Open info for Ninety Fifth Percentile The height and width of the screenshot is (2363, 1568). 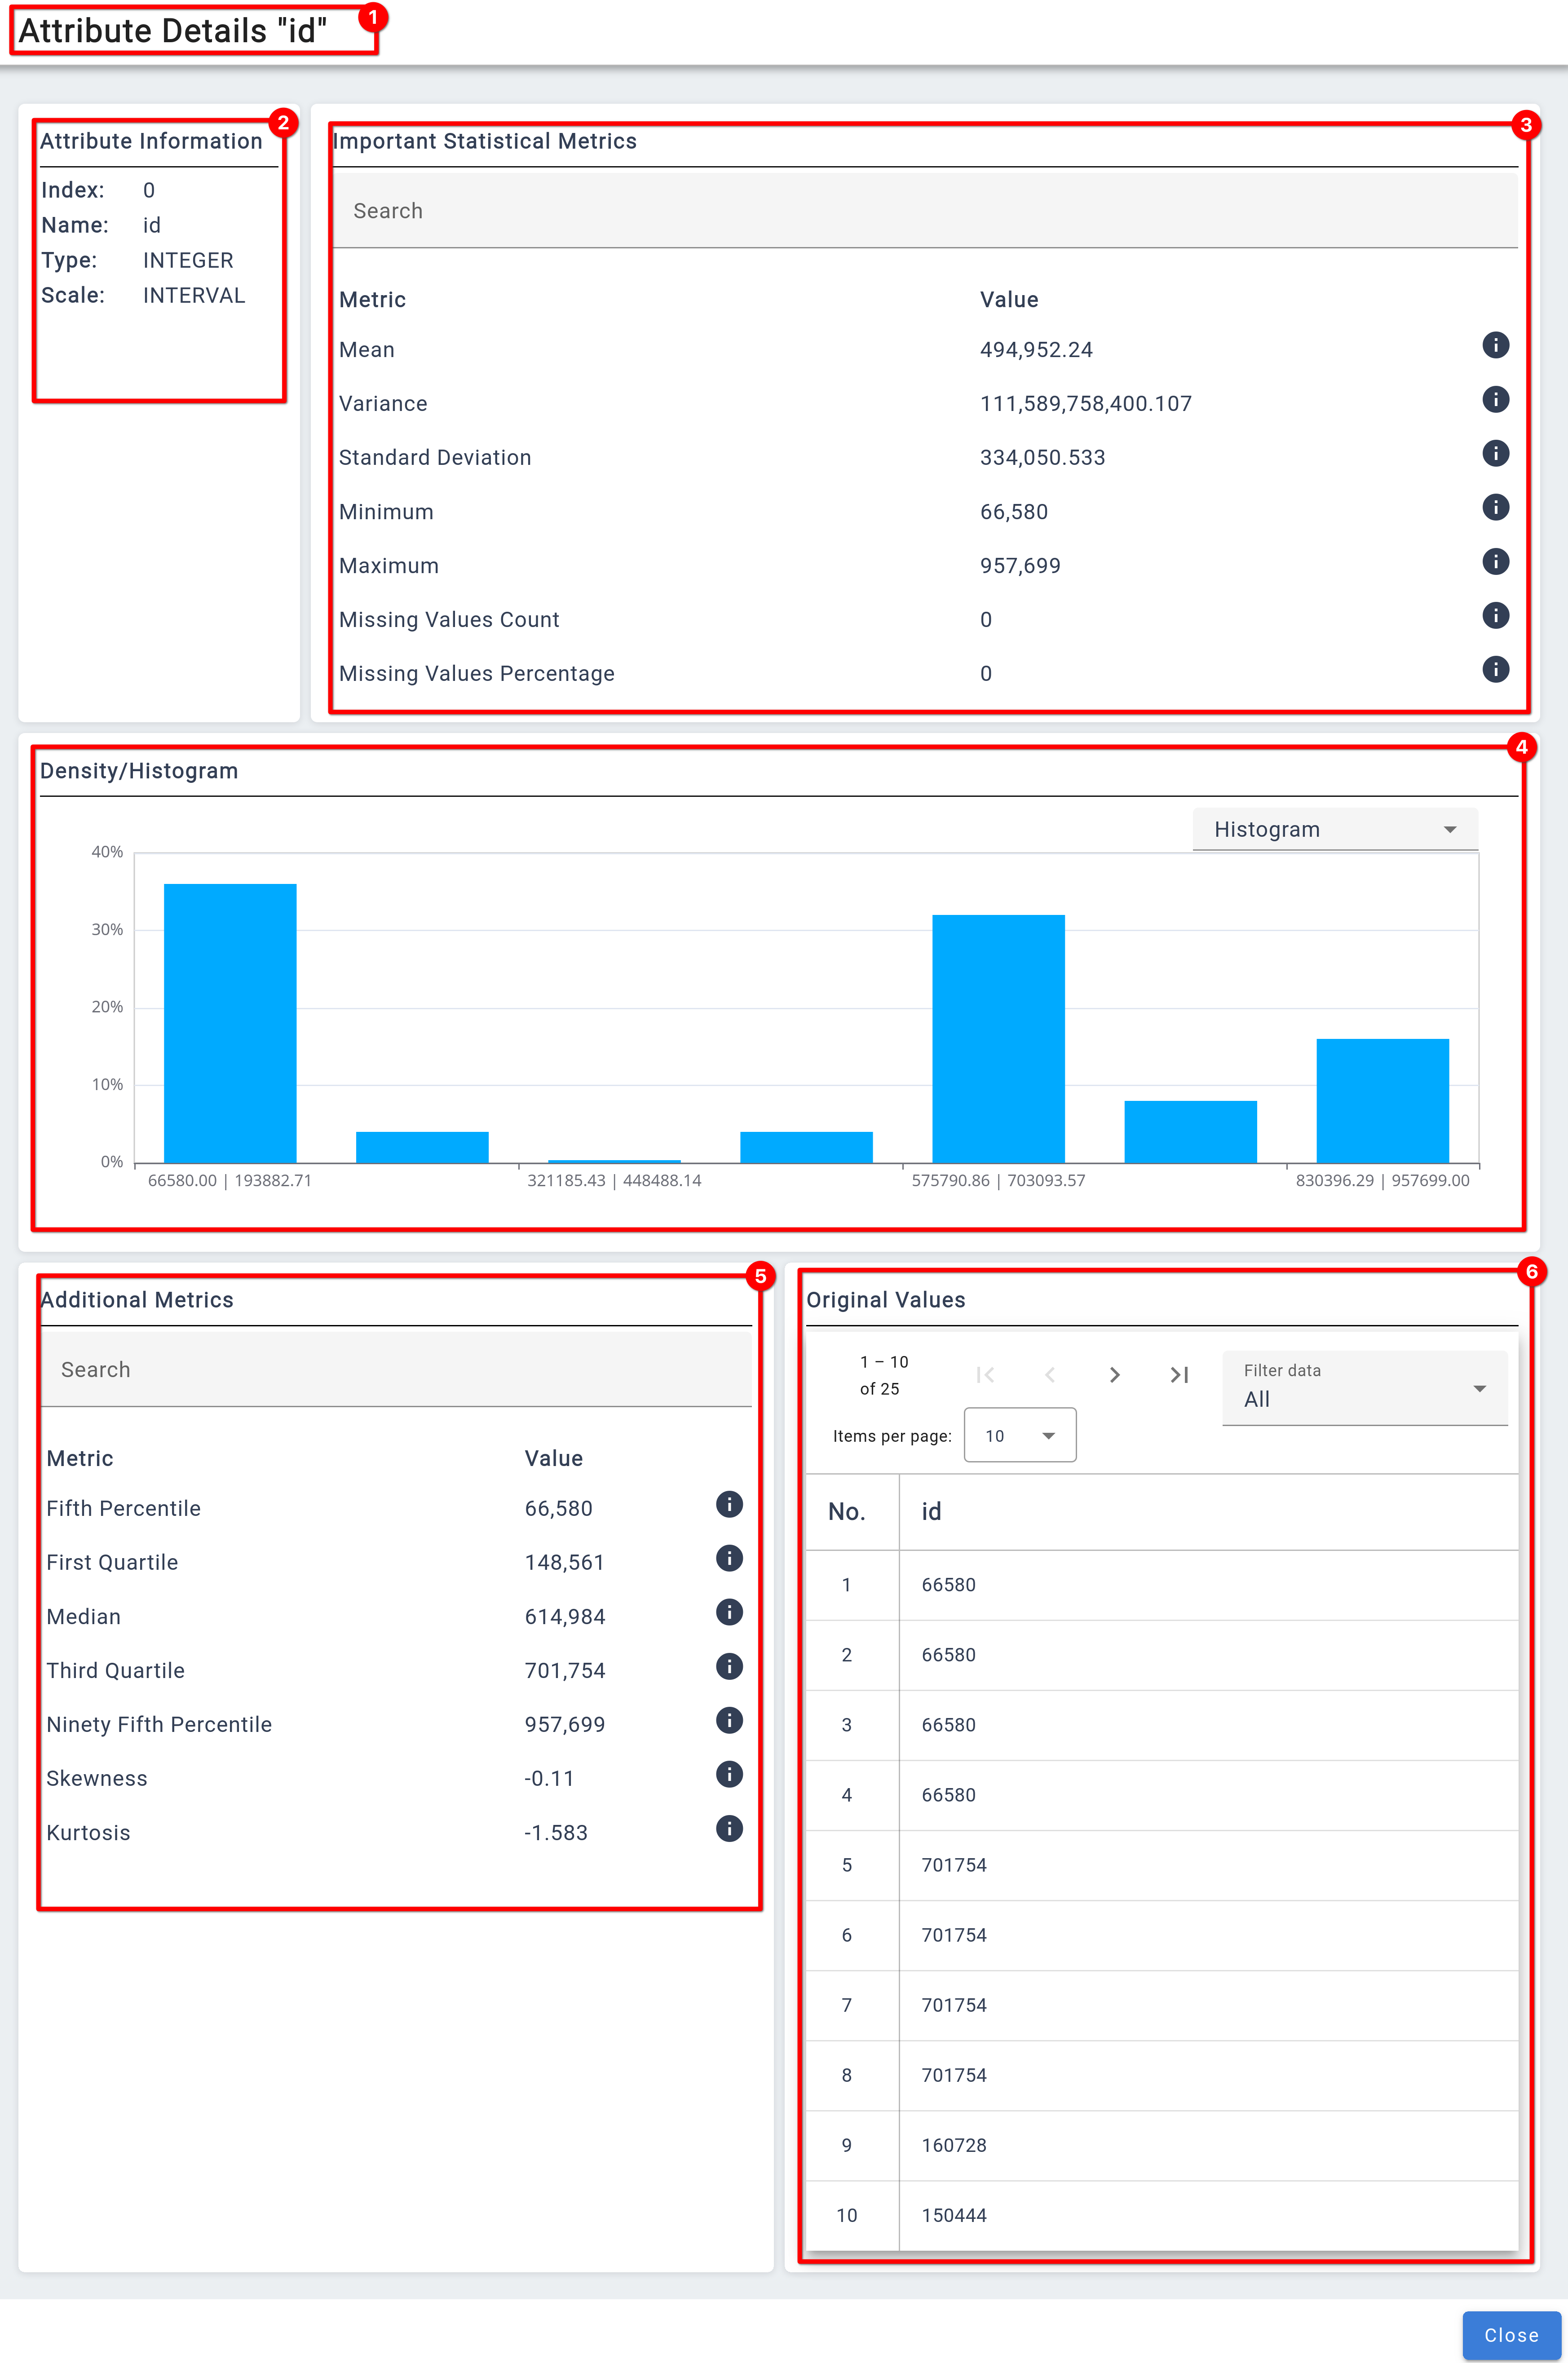pos(729,1720)
